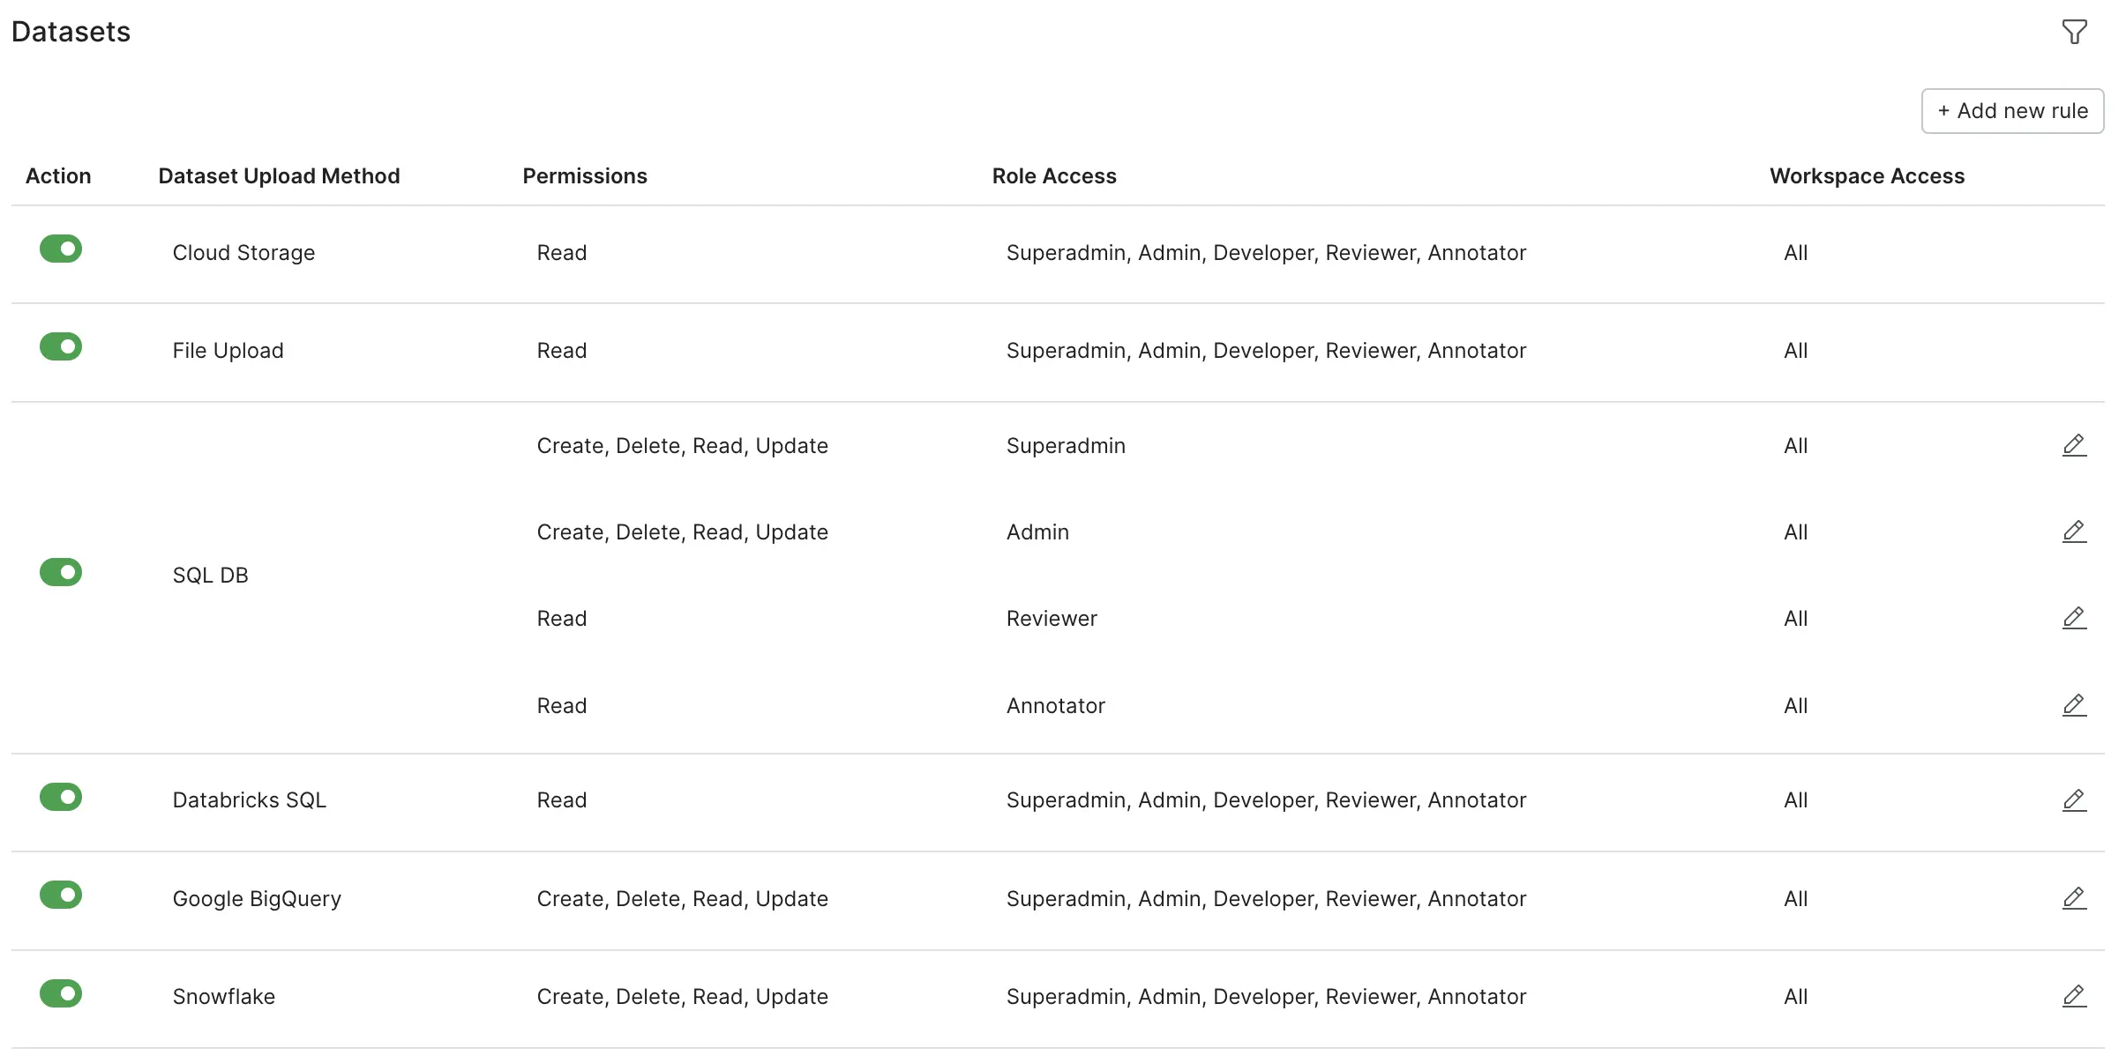
Task: Disable the Cloud Storage toggle
Action: coord(61,249)
